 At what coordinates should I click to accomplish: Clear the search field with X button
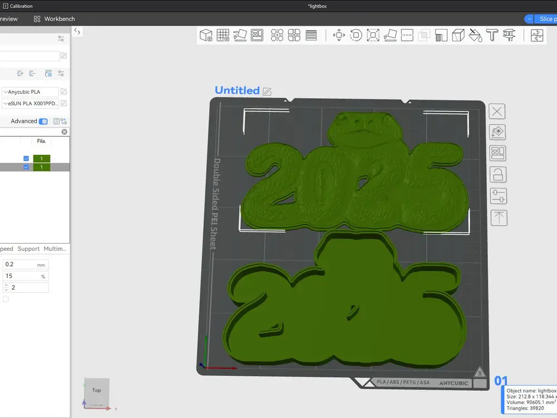[x=64, y=132]
